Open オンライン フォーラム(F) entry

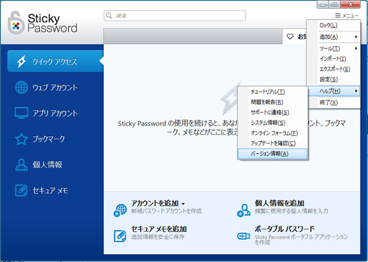[272, 133]
